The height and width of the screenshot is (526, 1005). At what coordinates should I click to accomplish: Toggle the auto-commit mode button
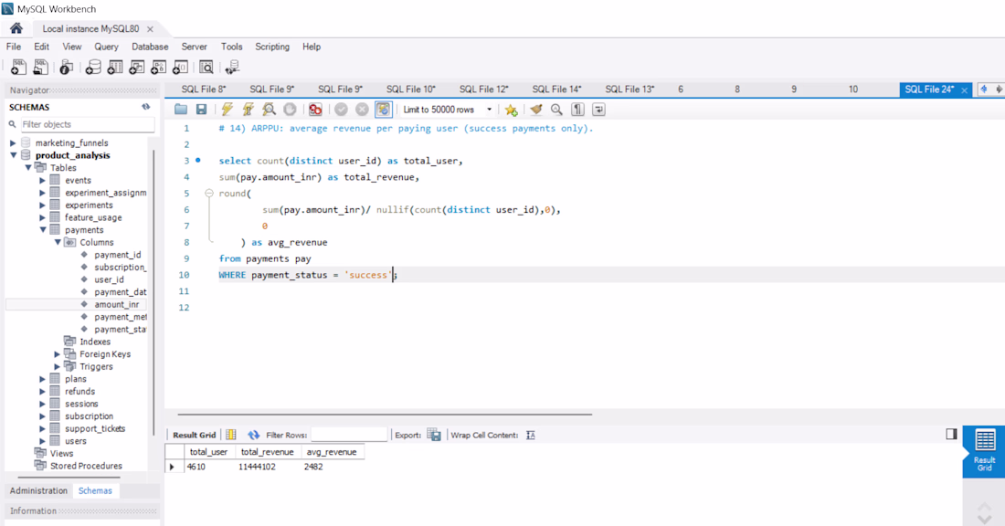[384, 110]
